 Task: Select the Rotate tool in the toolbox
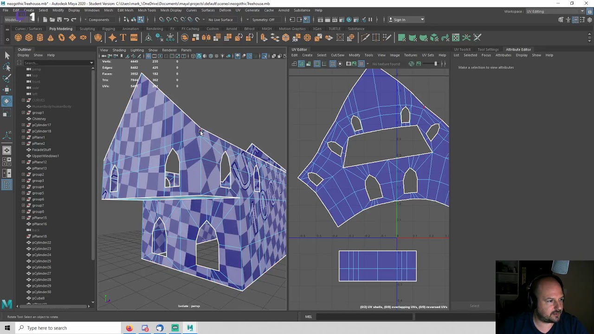coord(6,101)
